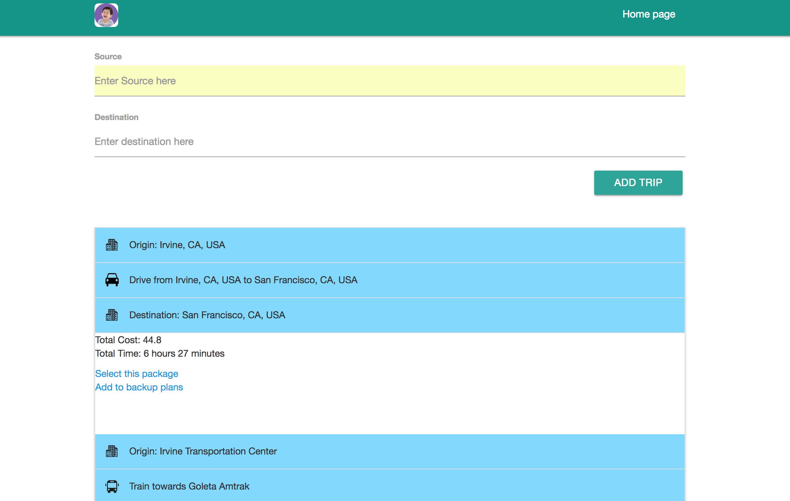The height and width of the screenshot is (501, 790).
Task: Focus the Enter Source here field
Action: pos(390,81)
